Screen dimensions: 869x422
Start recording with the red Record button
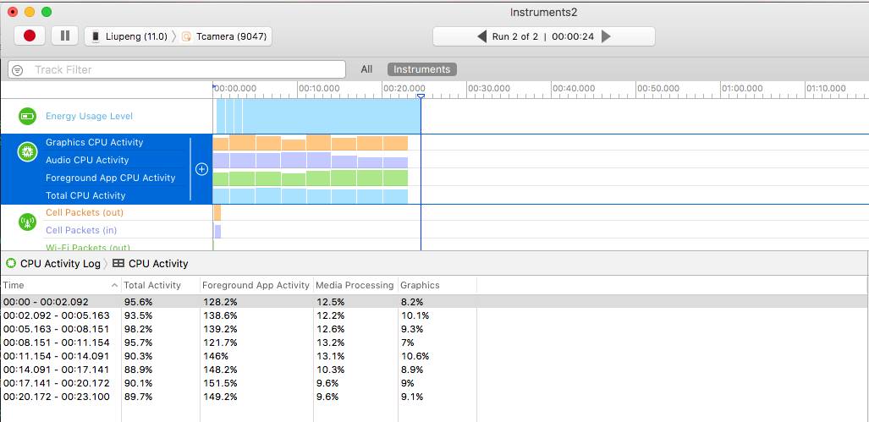30,36
